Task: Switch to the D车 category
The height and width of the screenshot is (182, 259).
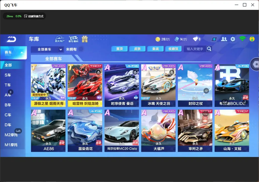Action: pos(8,125)
